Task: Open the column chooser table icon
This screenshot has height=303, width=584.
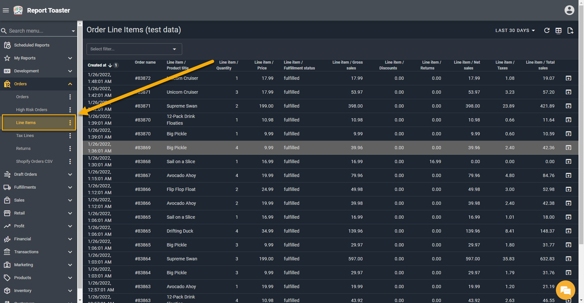Action: (558, 31)
